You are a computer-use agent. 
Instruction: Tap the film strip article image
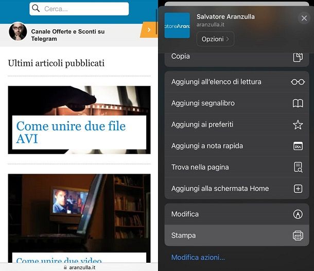pyautogui.click(x=79, y=100)
